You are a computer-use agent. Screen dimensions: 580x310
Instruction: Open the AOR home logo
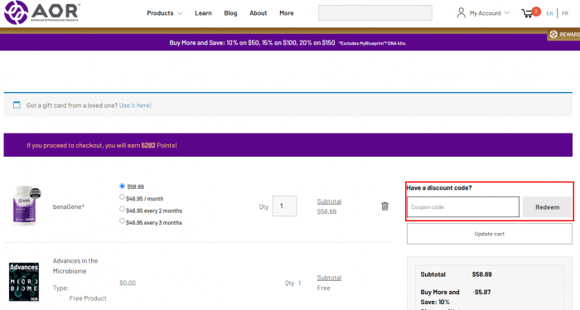(x=41, y=12)
